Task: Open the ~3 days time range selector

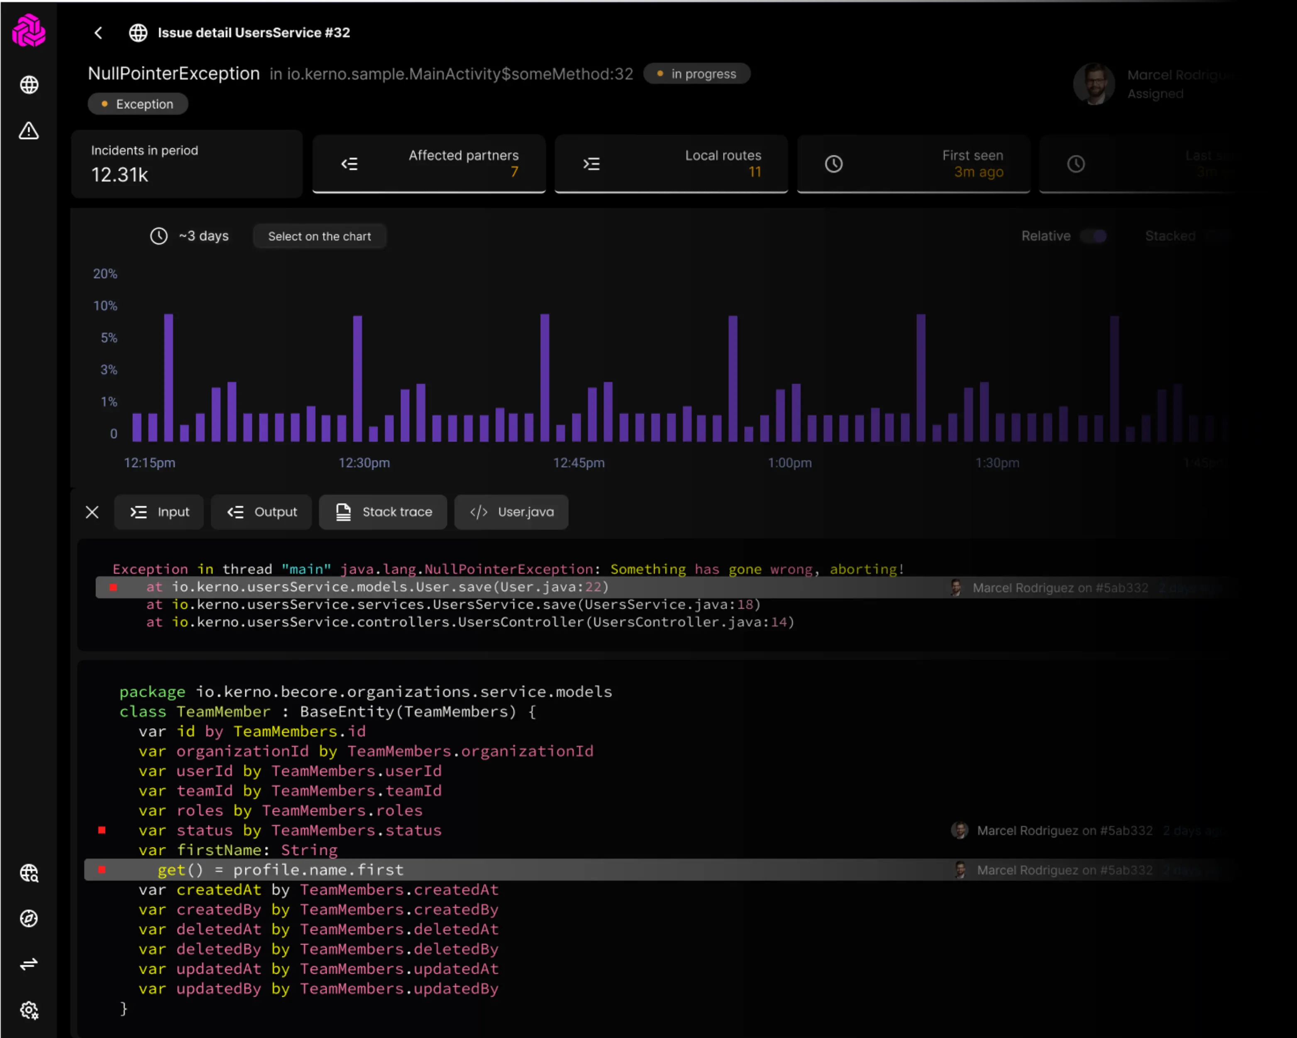Action: [x=191, y=236]
